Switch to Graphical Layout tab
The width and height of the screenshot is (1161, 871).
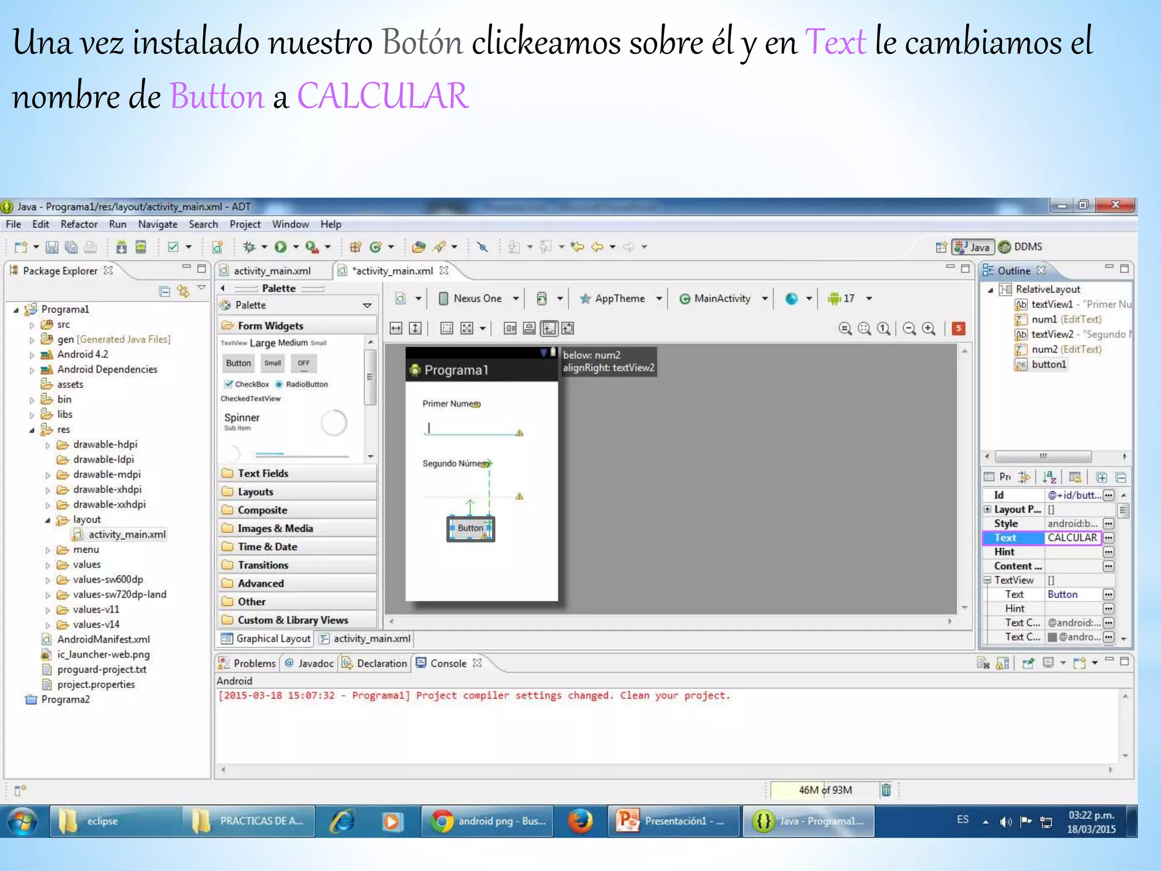pos(266,639)
